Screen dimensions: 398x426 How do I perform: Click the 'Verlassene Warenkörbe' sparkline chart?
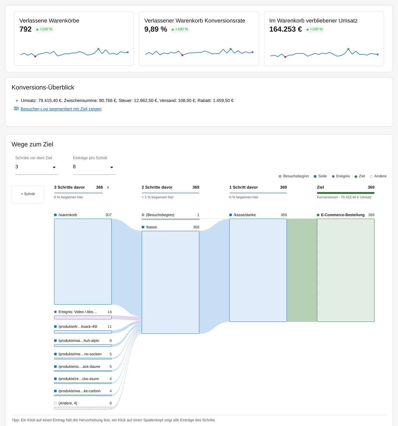pos(74,53)
